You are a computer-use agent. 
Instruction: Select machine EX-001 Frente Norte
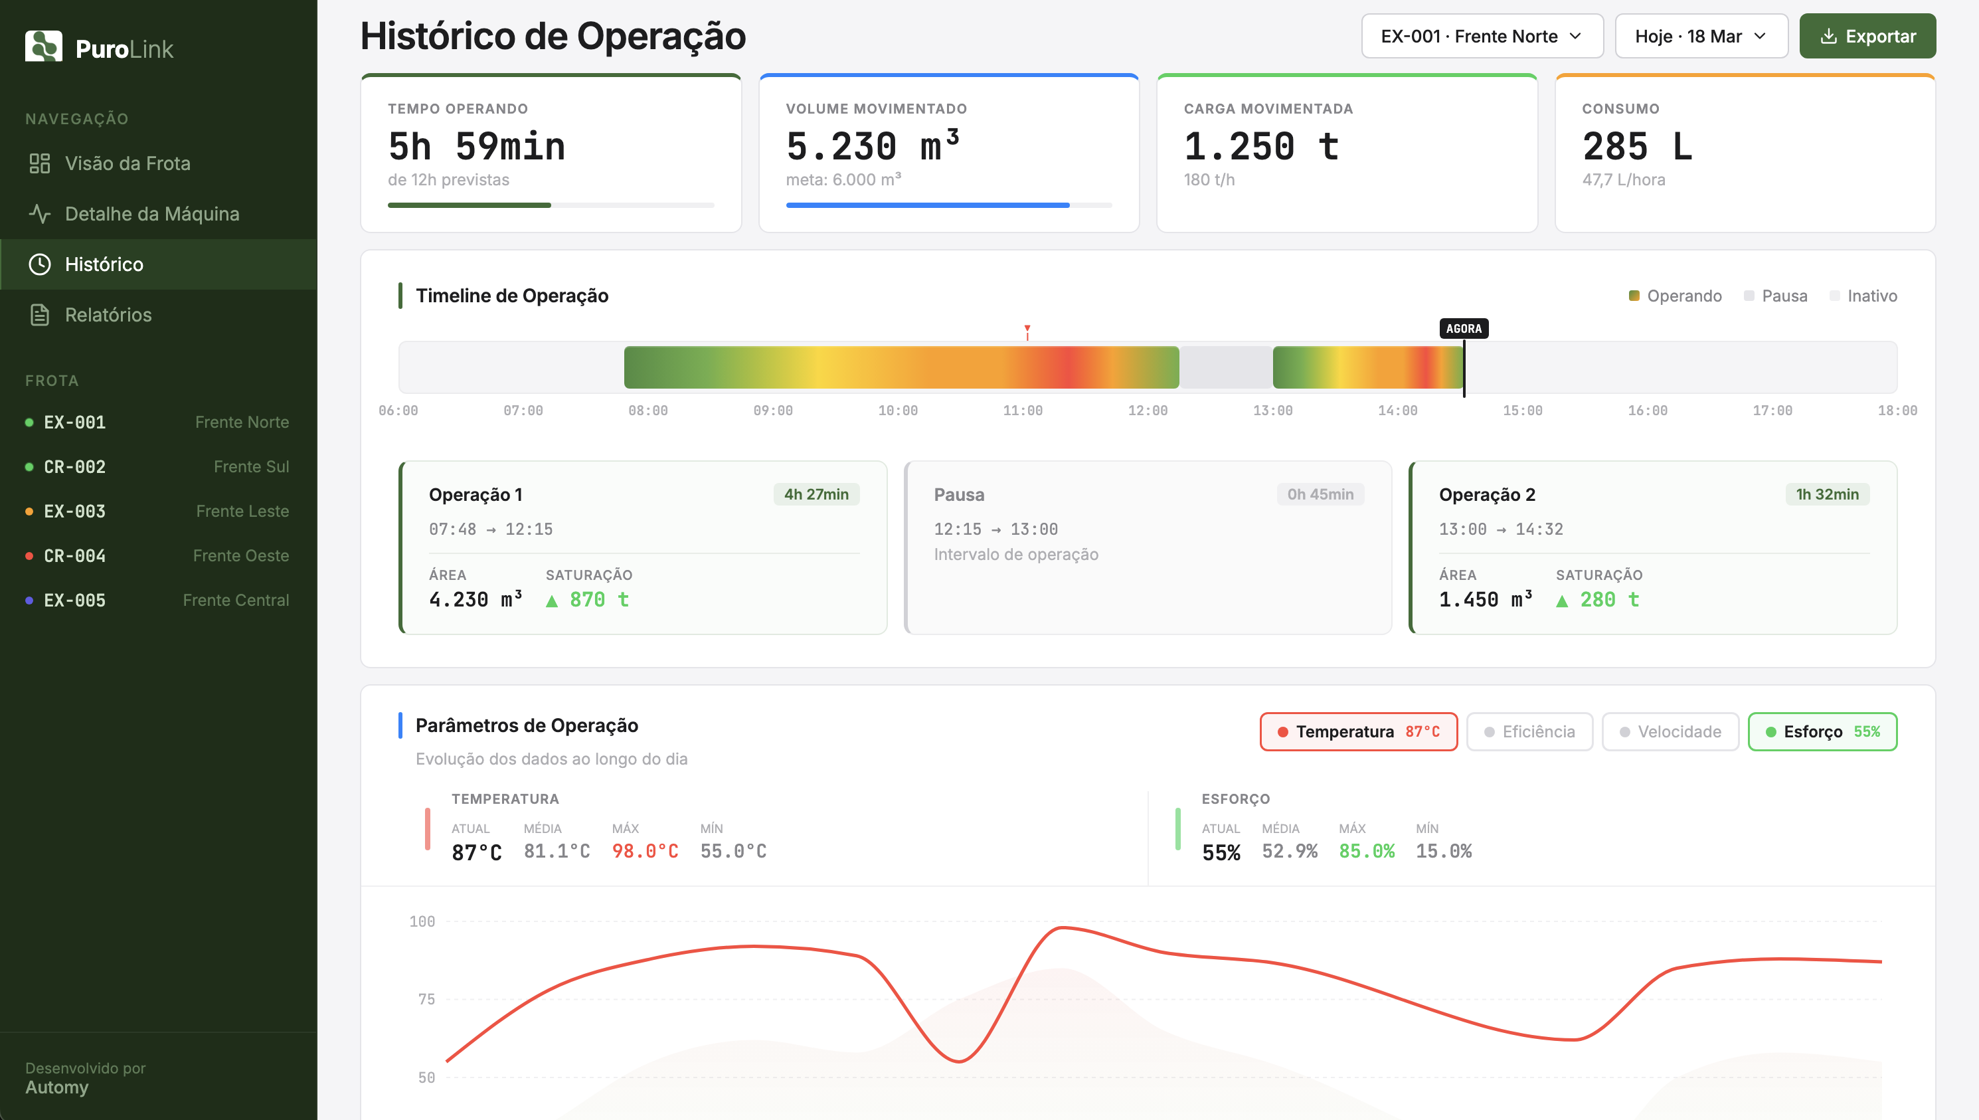(157, 422)
